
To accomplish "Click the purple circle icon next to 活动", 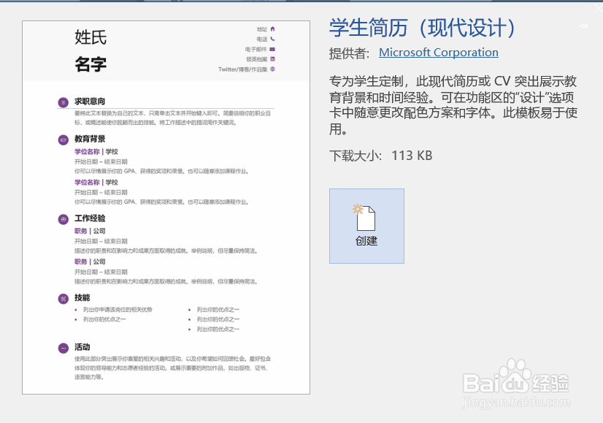I will [63, 348].
